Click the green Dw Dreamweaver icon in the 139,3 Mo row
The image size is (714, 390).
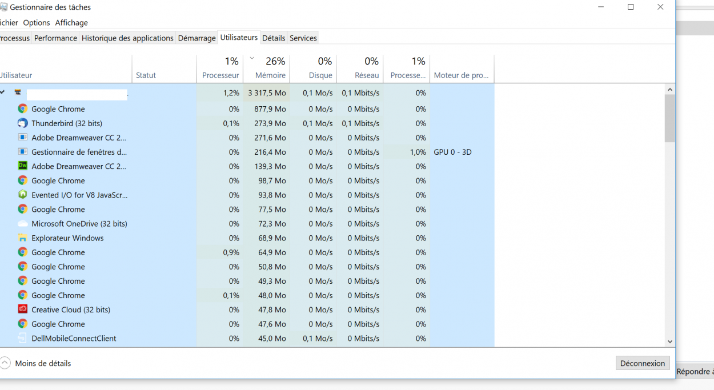click(x=23, y=166)
